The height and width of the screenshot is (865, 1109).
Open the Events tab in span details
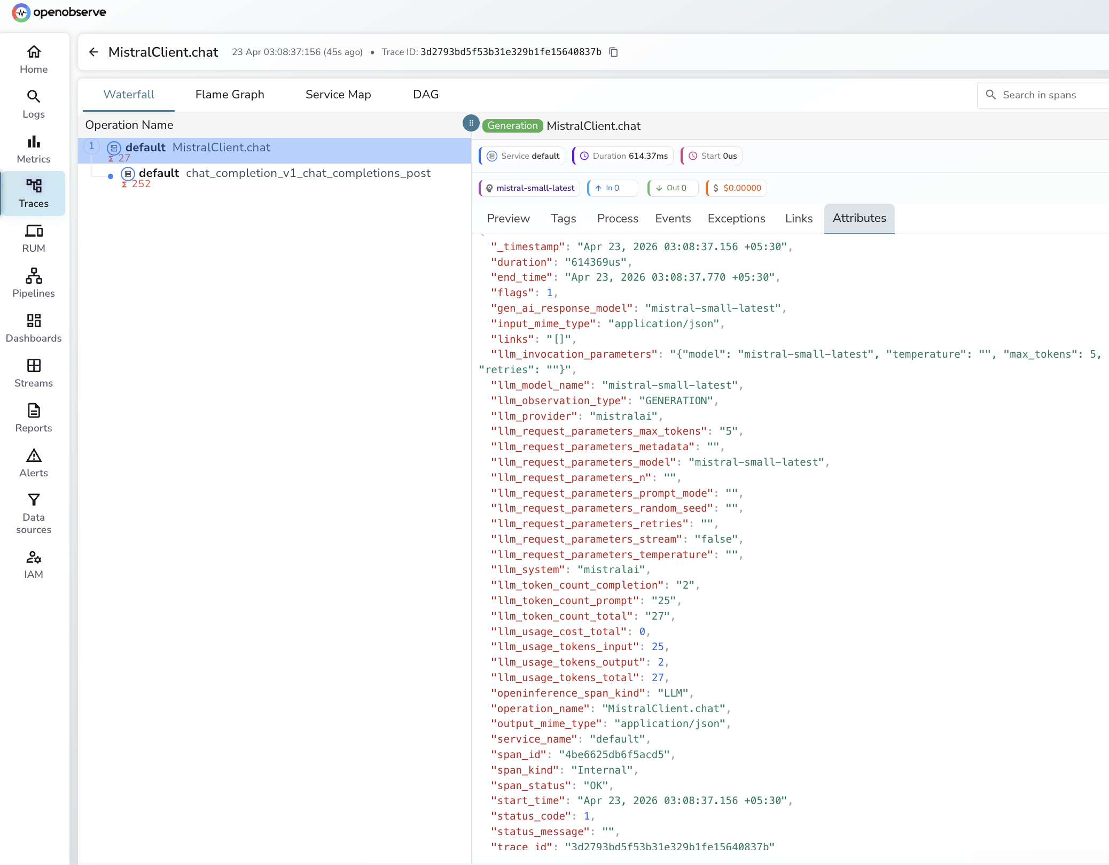pyautogui.click(x=673, y=218)
